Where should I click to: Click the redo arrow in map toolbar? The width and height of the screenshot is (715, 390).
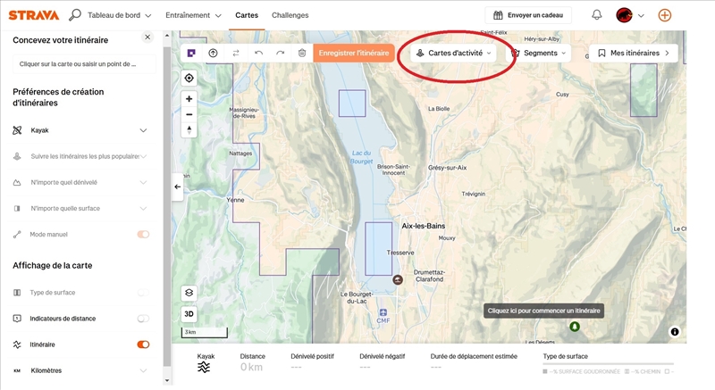click(280, 54)
